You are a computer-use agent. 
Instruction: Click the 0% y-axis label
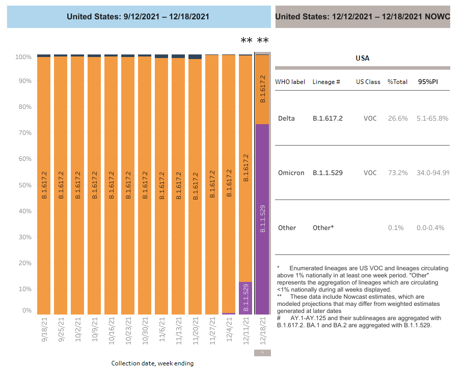[26, 310]
